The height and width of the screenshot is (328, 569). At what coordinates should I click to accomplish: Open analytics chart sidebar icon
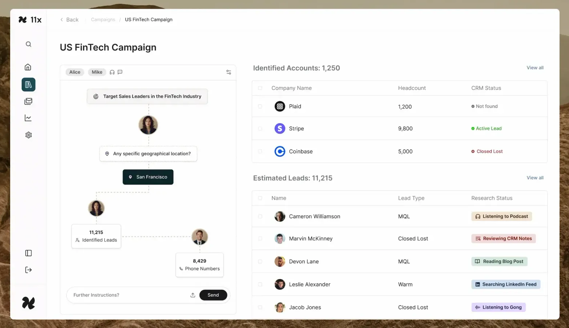28,118
